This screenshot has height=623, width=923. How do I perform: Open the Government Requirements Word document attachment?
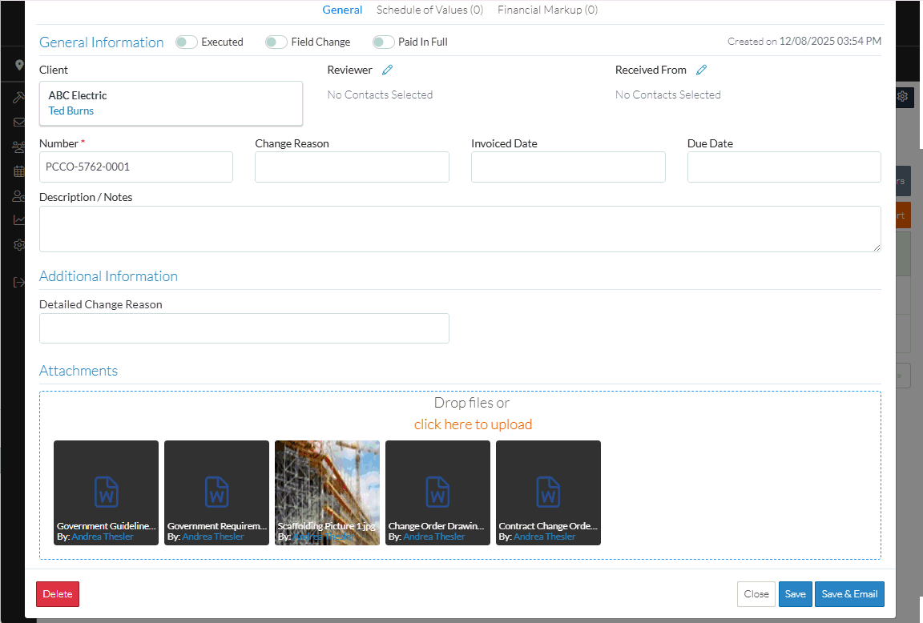(x=216, y=491)
